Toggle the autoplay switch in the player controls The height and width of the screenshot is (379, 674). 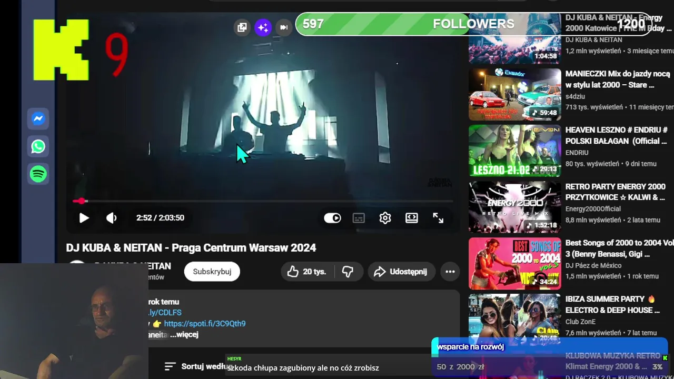coord(332,218)
